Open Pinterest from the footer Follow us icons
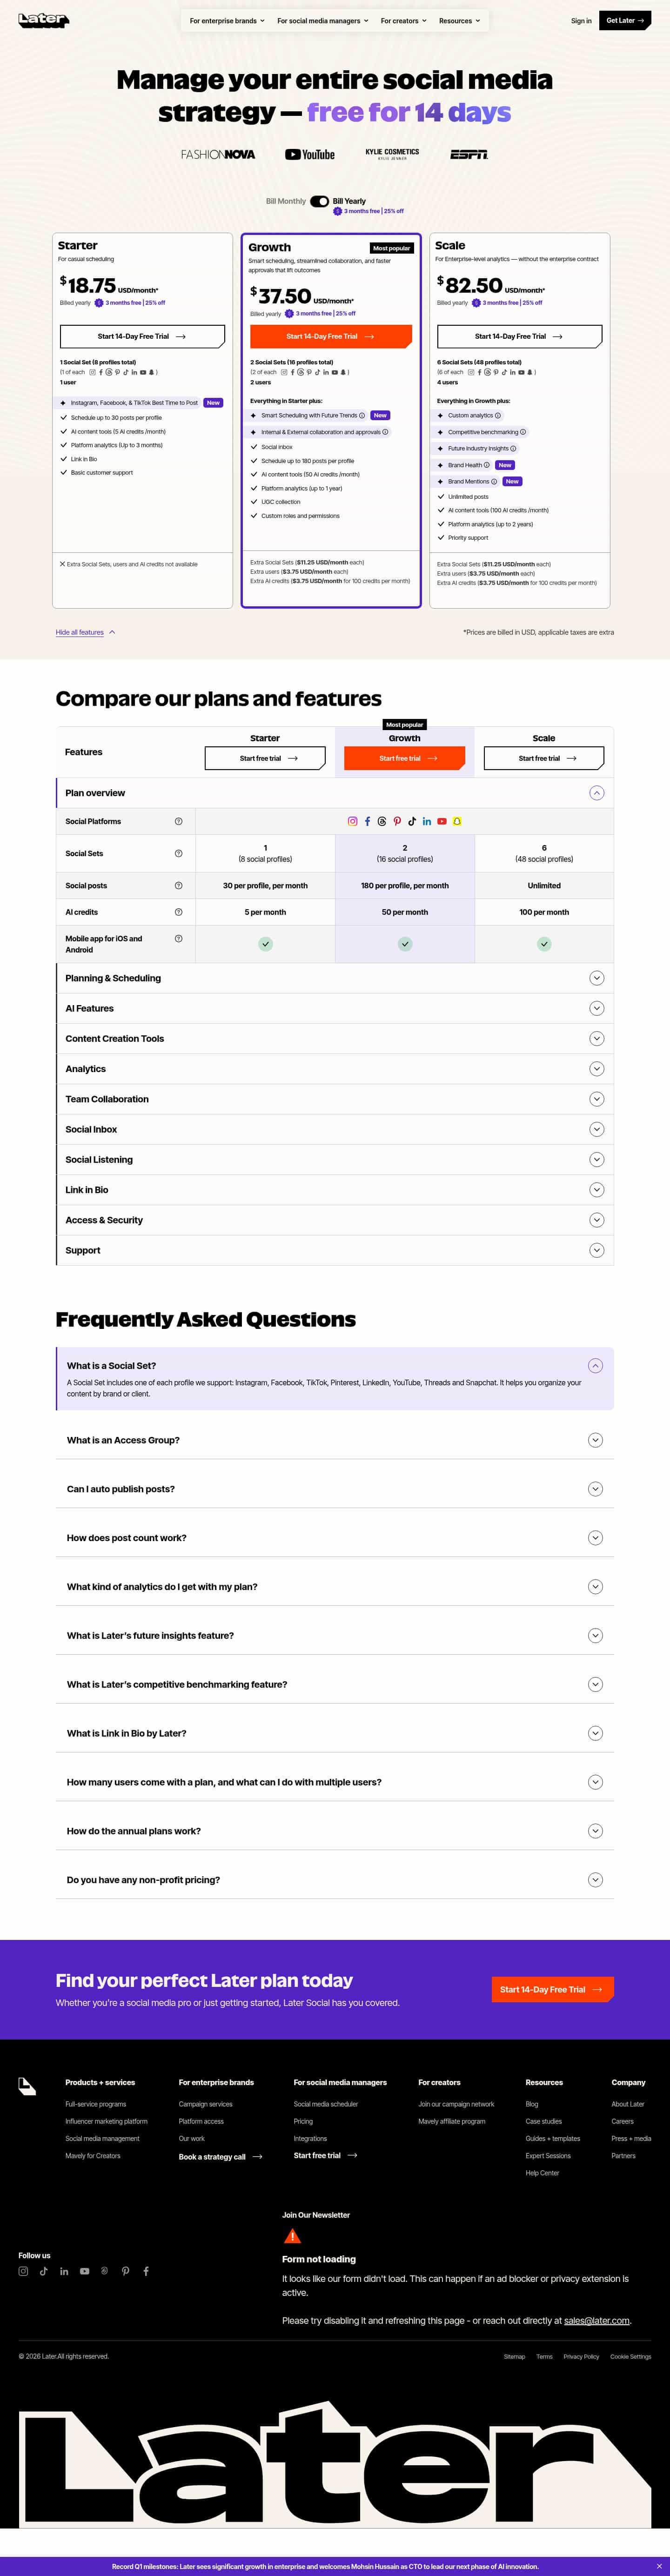This screenshot has height=2576, width=670. pyautogui.click(x=125, y=2271)
